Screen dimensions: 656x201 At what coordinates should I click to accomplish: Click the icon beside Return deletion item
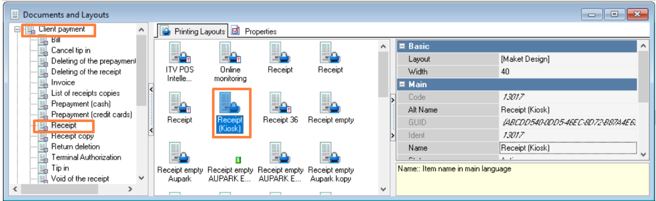coord(43,147)
